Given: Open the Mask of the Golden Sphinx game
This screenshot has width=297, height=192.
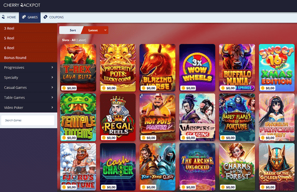Looking at the screenshot, I should pos(277,167).
